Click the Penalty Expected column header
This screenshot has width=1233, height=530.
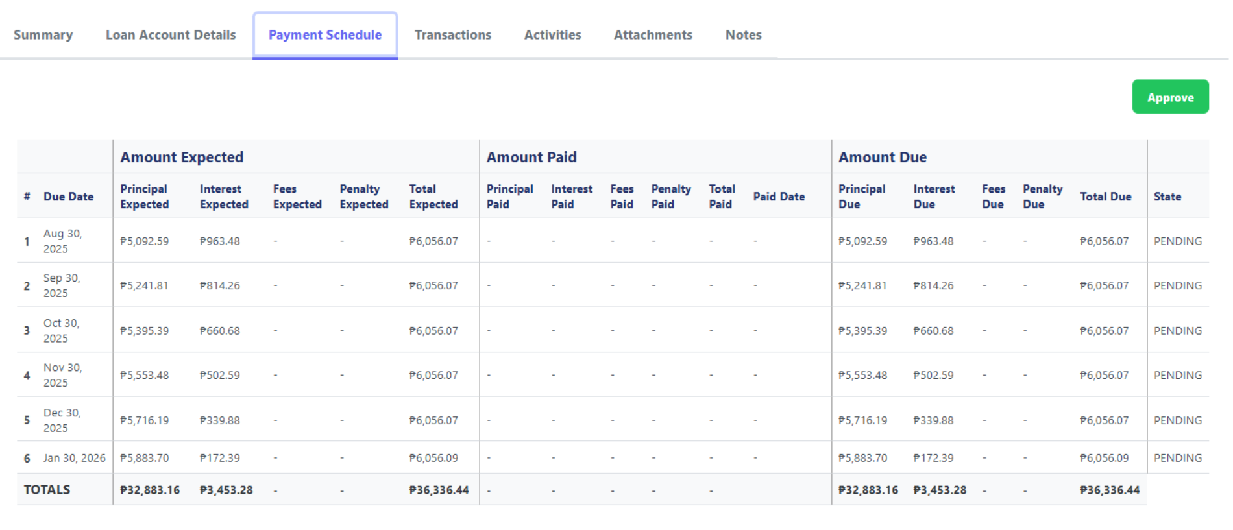[364, 197]
